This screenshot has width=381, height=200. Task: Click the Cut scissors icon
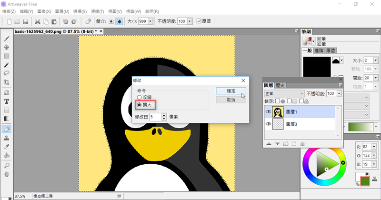point(37,21)
